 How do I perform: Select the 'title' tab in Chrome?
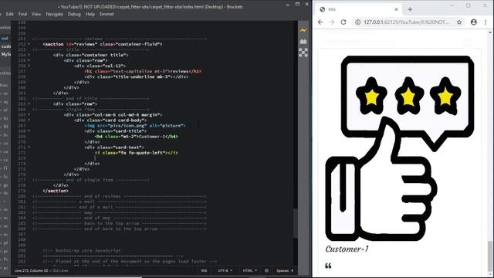[x=359, y=9]
